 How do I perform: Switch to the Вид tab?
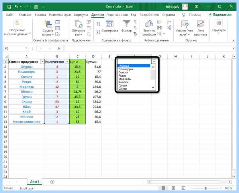point(133,15)
